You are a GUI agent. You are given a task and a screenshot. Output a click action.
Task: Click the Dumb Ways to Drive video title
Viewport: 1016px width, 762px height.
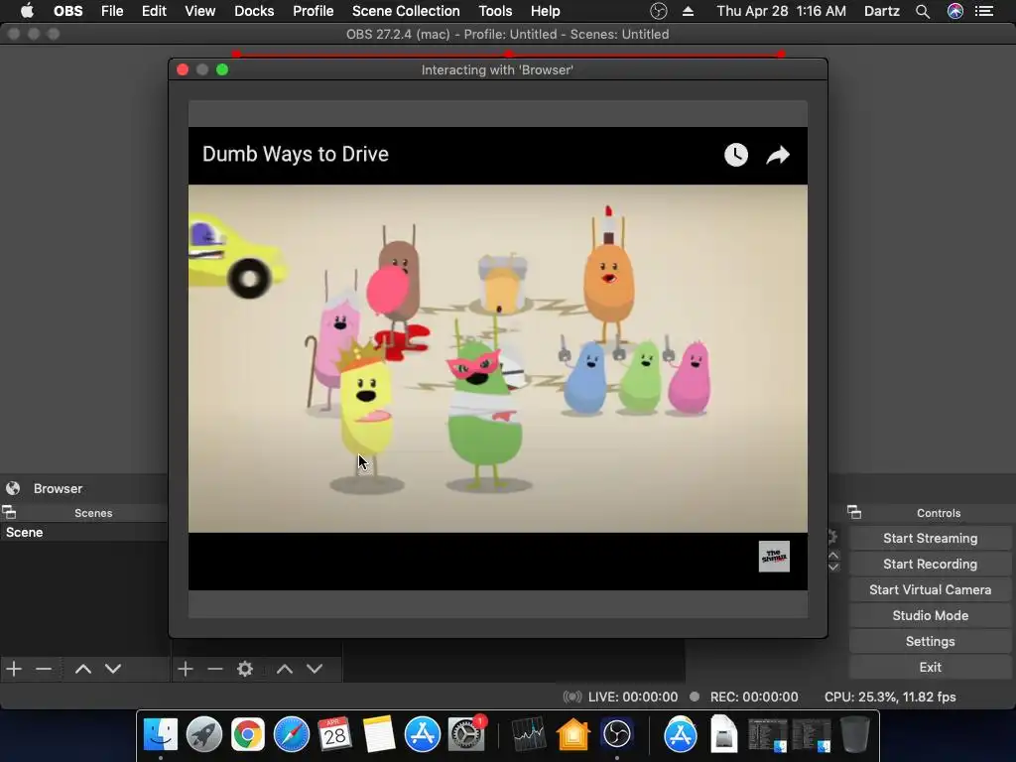click(x=296, y=154)
